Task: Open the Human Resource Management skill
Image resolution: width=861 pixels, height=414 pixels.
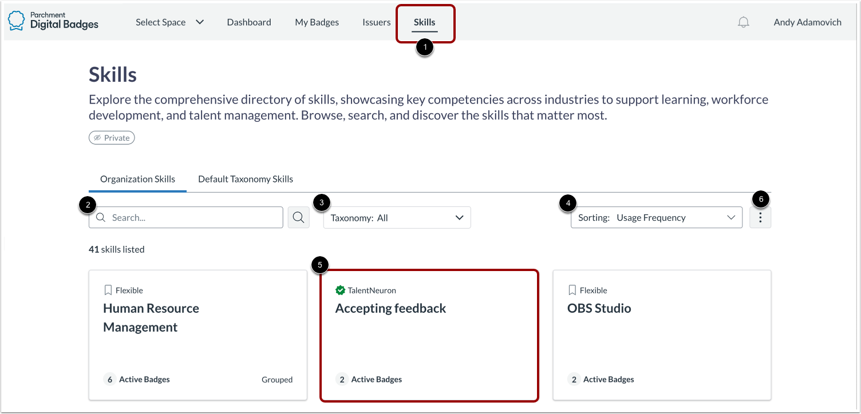Action: pyautogui.click(x=151, y=317)
